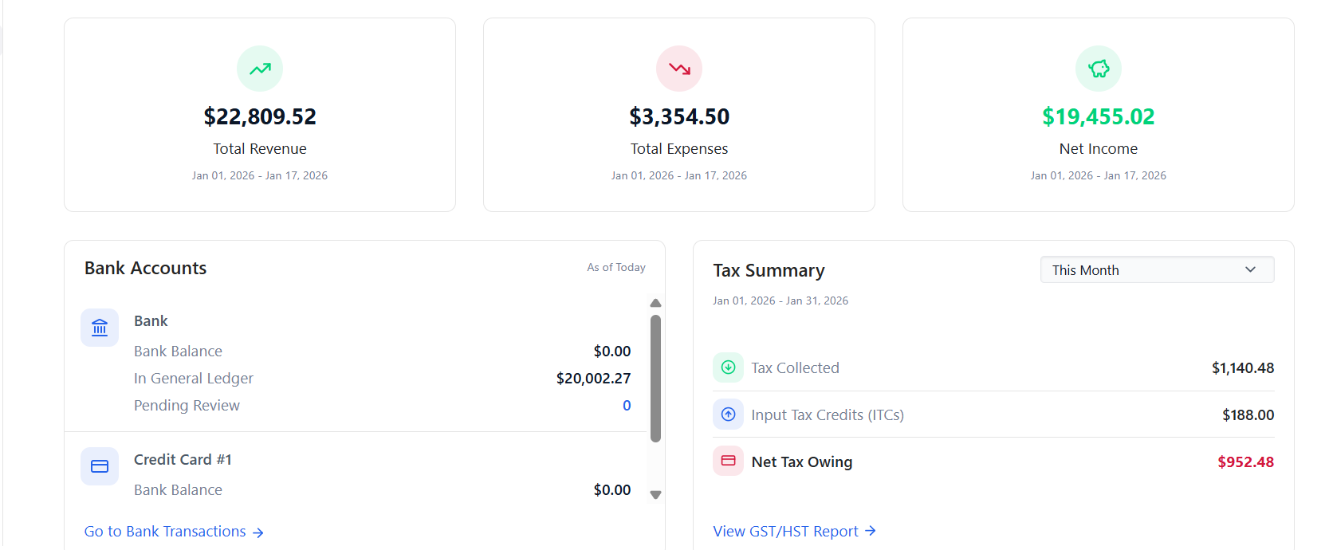This screenshot has height=550, width=1325.
Task: Click the Total Revenue date range text
Action: 260,175
